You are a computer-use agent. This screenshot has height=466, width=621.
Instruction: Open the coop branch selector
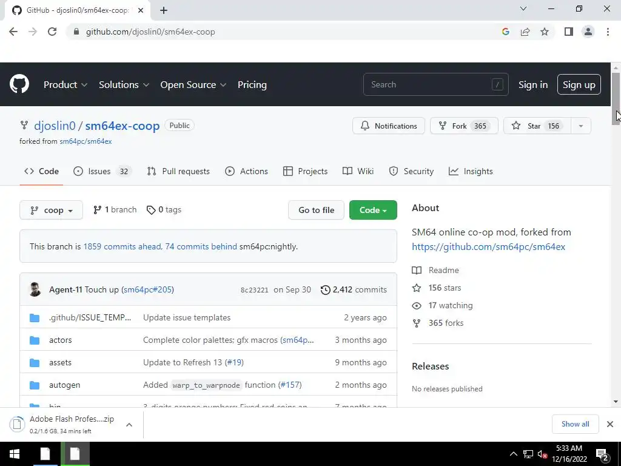(51, 210)
